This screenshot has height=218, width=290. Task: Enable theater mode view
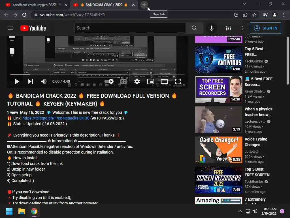pyautogui.click(x=164, y=81)
